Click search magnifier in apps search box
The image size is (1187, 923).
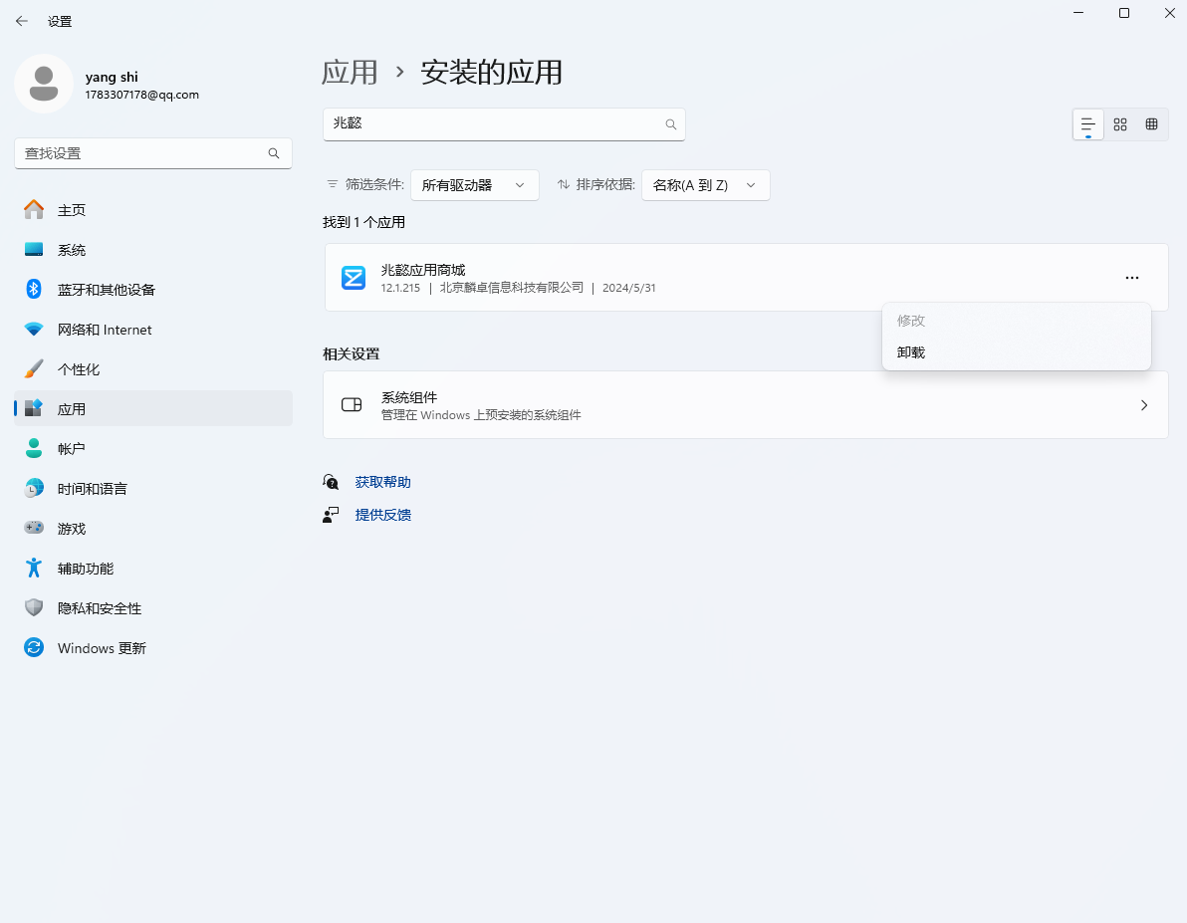[x=670, y=124]
